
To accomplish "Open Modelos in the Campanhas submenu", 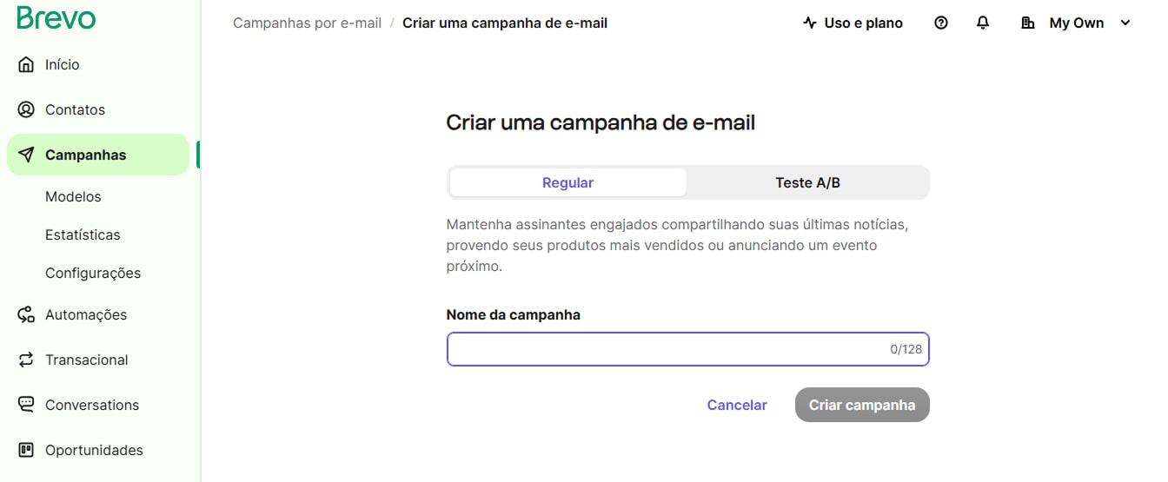I will coord(73,196).
